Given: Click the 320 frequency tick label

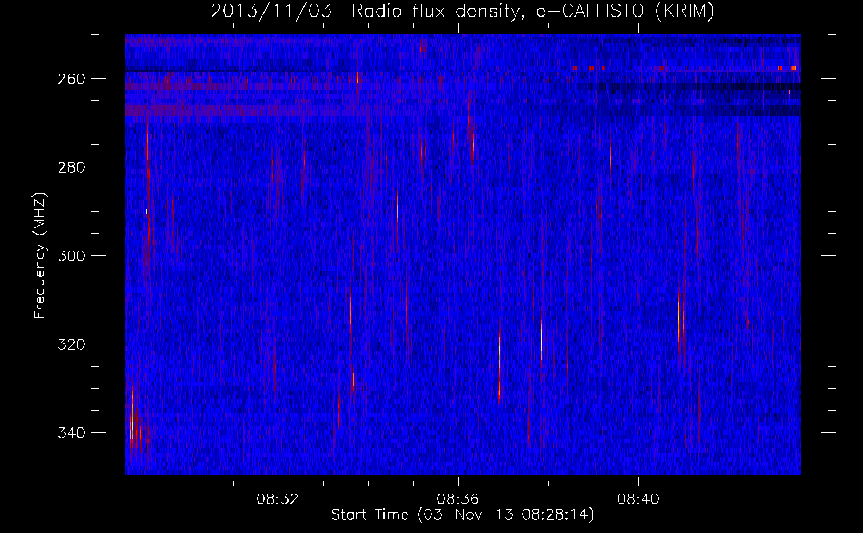Looking at the screenshot, I should pyautogui.click(x=71, y=344).
